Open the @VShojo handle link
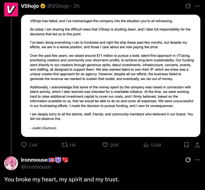Image resolution: width=205 pixels, height=190 pixels. (58, 6)
